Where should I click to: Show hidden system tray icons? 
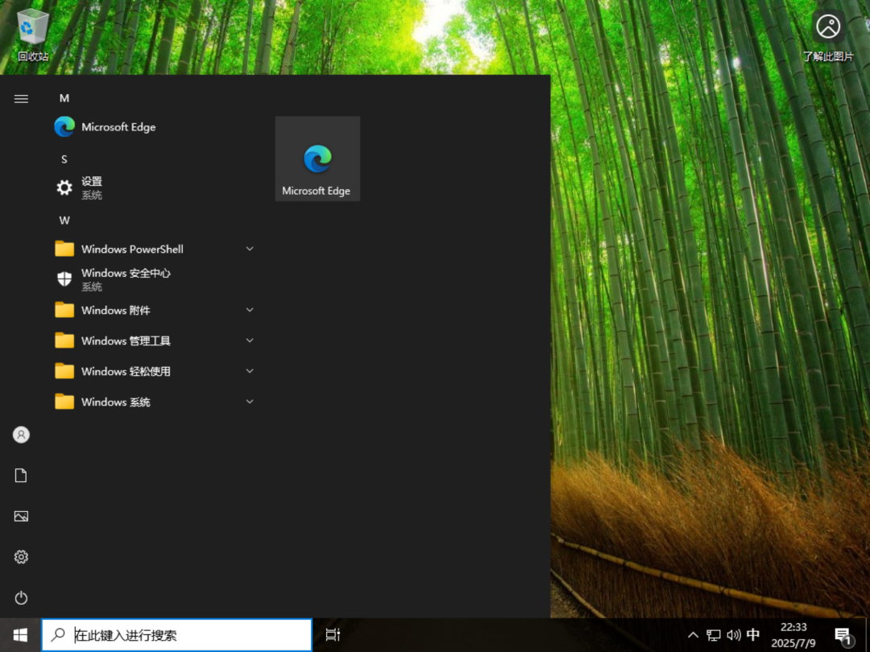693,635
